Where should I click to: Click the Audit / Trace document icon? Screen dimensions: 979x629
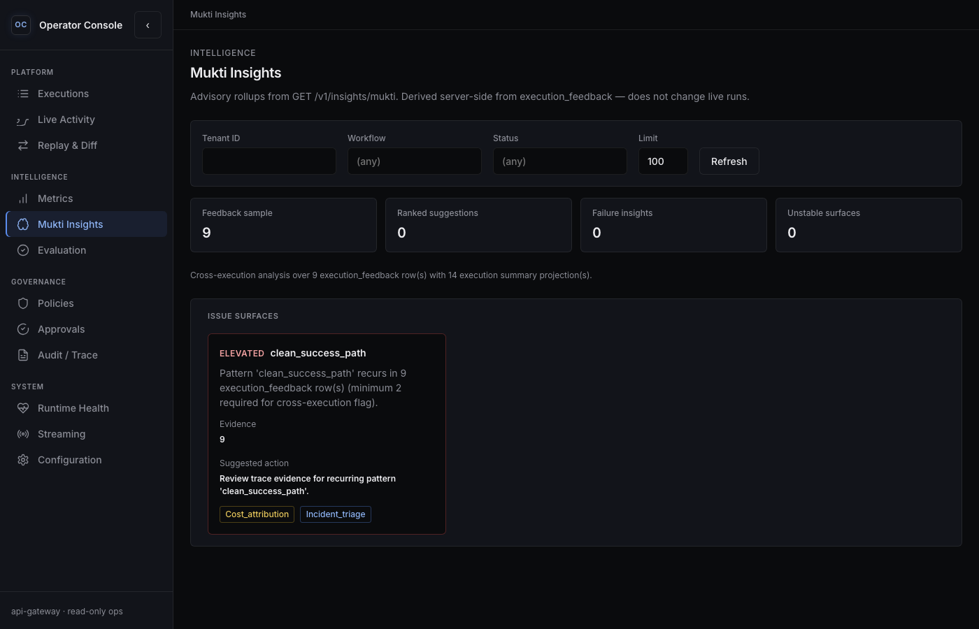tap(23, 355)
